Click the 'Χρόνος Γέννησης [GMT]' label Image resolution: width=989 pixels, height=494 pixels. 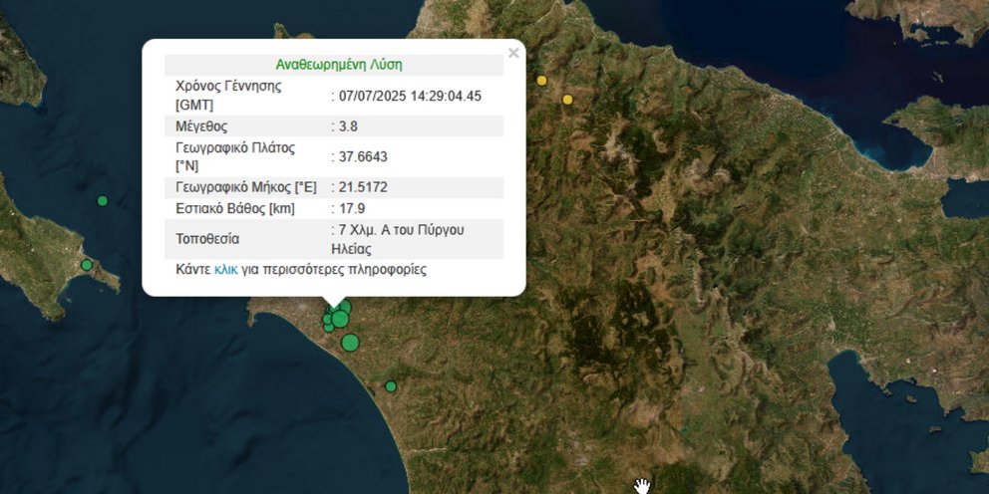(x=228, y=96)
